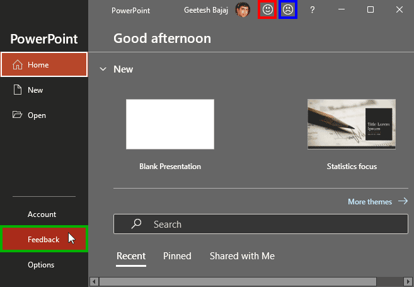
Task: Open the New page in sidebar
Action: click(x=44, y=90)
